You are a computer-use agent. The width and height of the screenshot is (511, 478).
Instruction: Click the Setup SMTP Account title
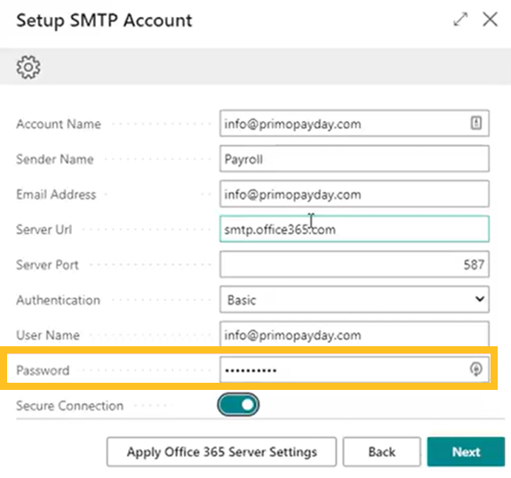[x=104, y=20]
